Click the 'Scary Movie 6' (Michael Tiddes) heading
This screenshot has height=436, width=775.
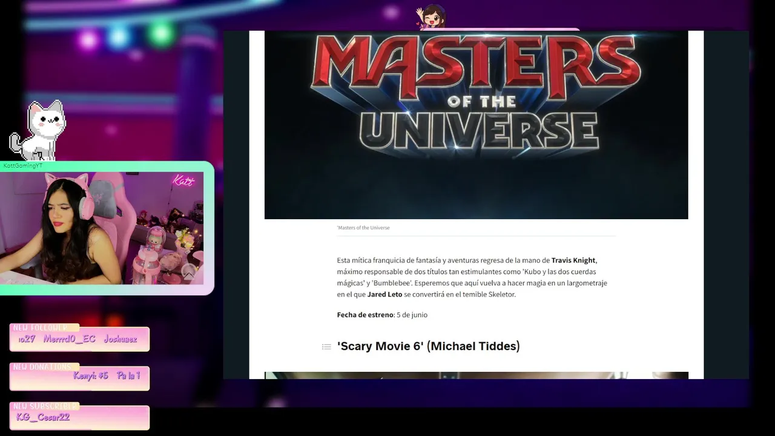pyautogui.click(x=428, y=346)
